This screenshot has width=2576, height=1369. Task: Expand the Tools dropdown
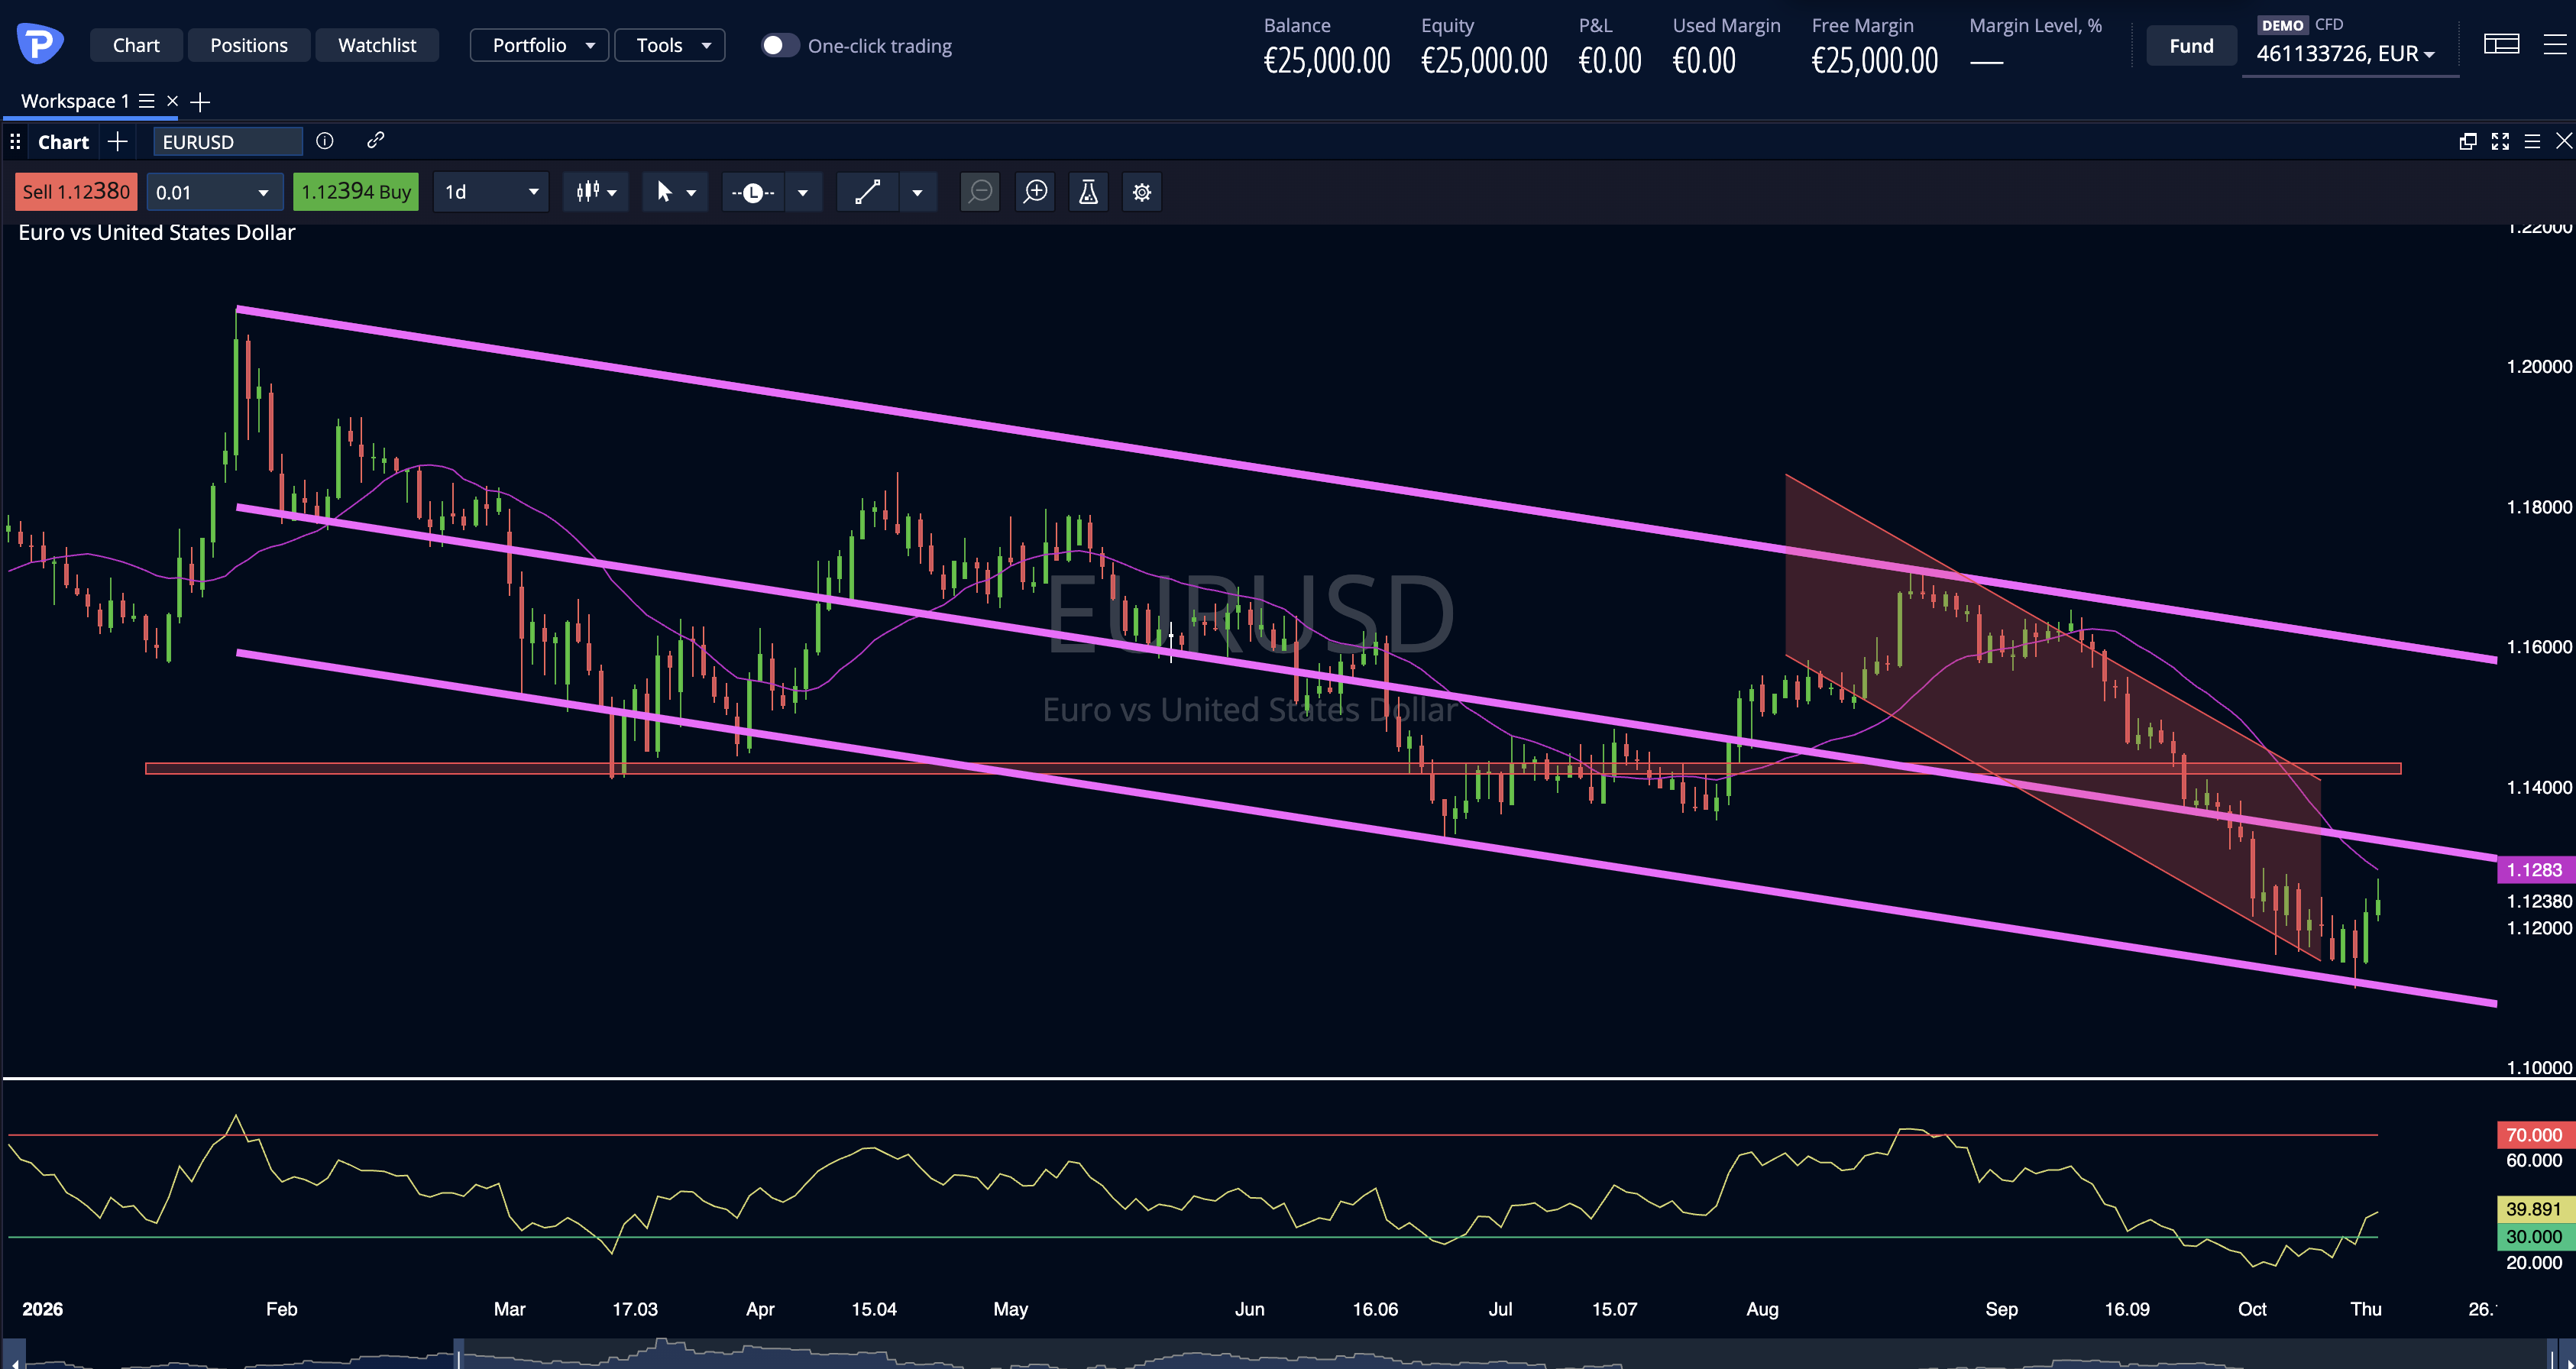(x=670, y=45)
